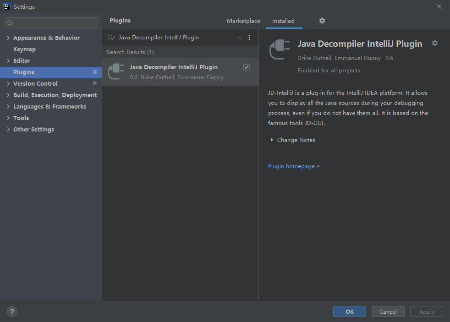The height and width of the screenshot is (322, 450).
Task: Expand the Tools settings node
Action: 8,118
